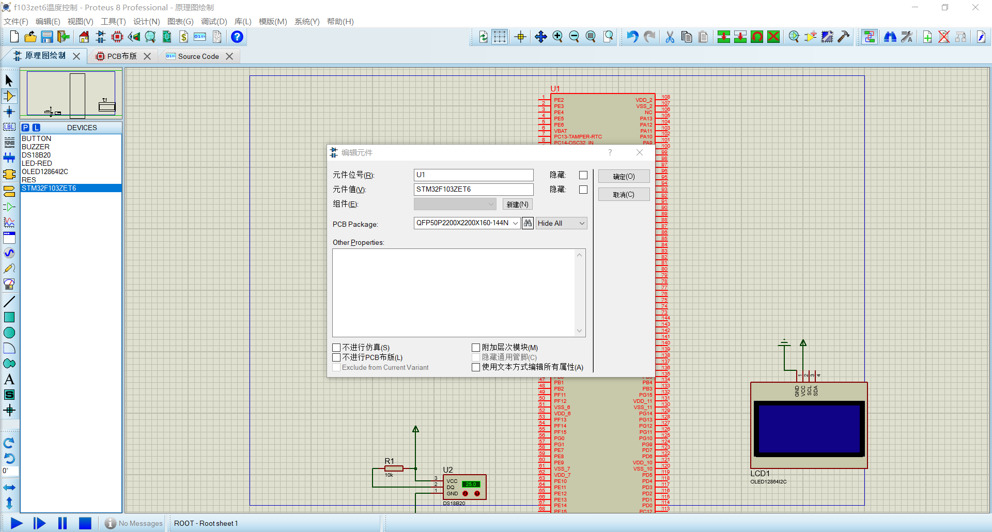Open project with the folder icon
The width and height of the screenshot is (992, 532).
point(30,37)
